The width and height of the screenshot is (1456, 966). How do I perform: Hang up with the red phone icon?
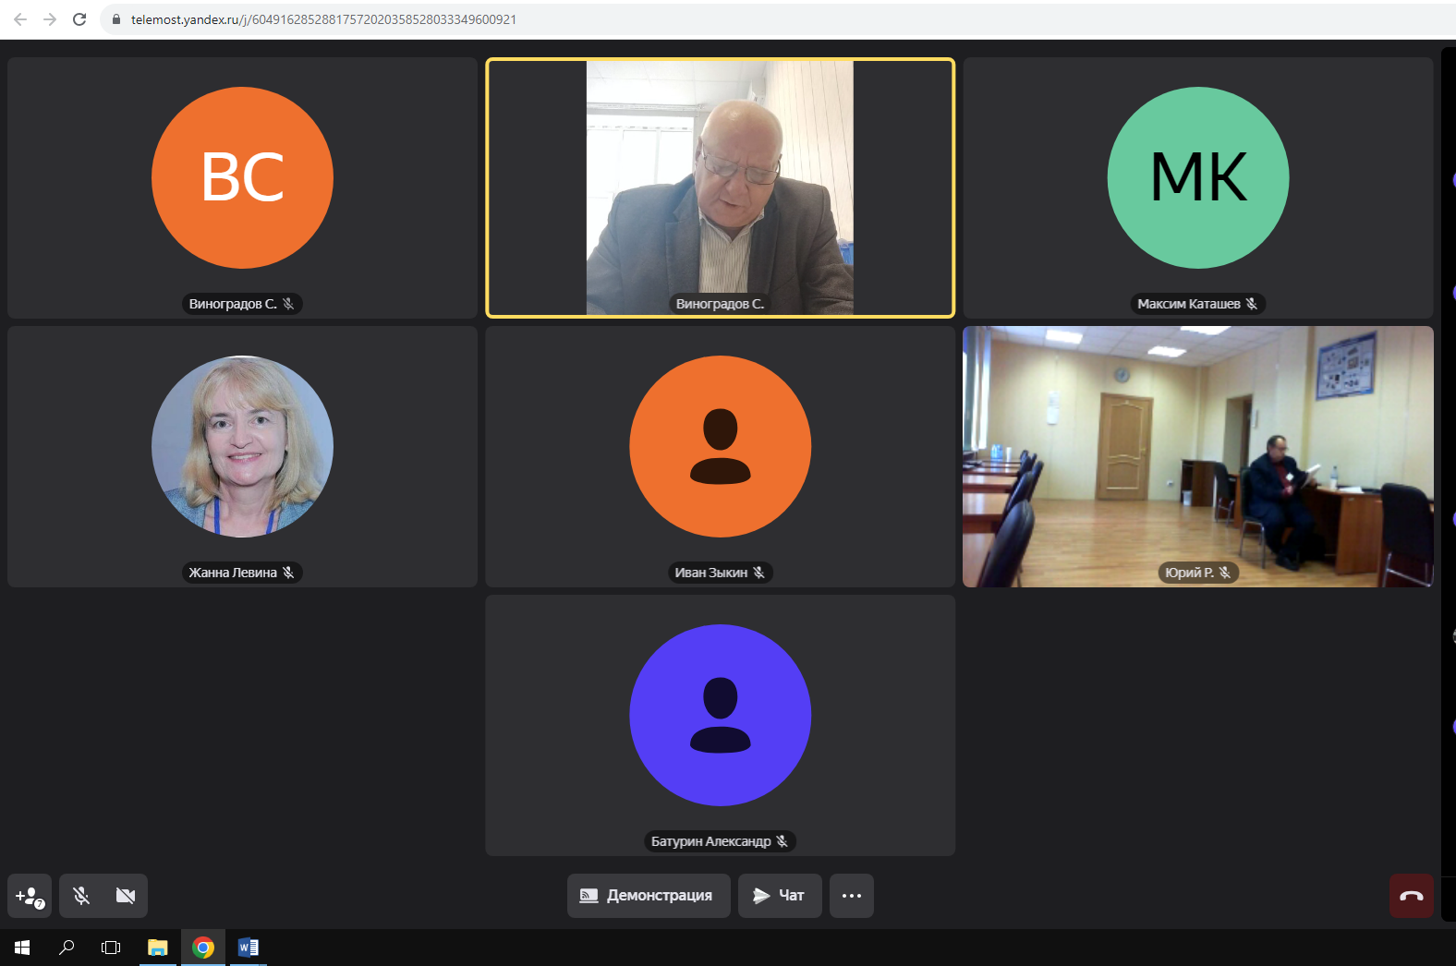(x=1411, y=896)
